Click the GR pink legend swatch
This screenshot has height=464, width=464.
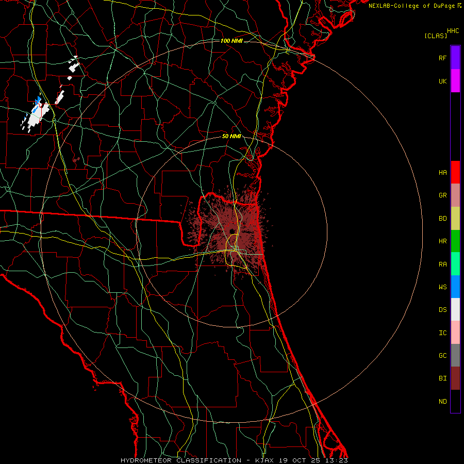pos(455,195)
